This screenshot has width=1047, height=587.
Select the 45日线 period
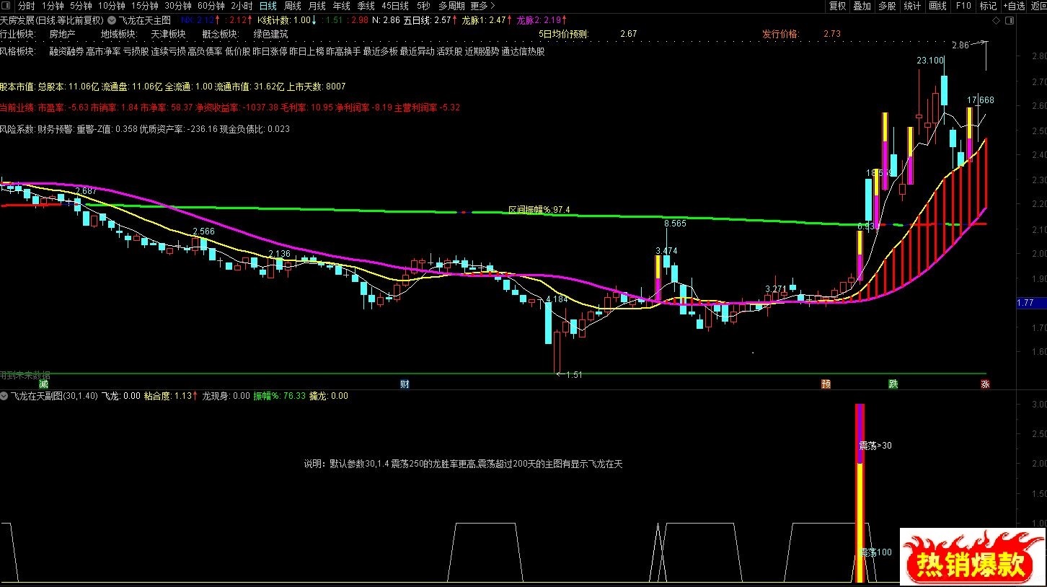[396, 6]
